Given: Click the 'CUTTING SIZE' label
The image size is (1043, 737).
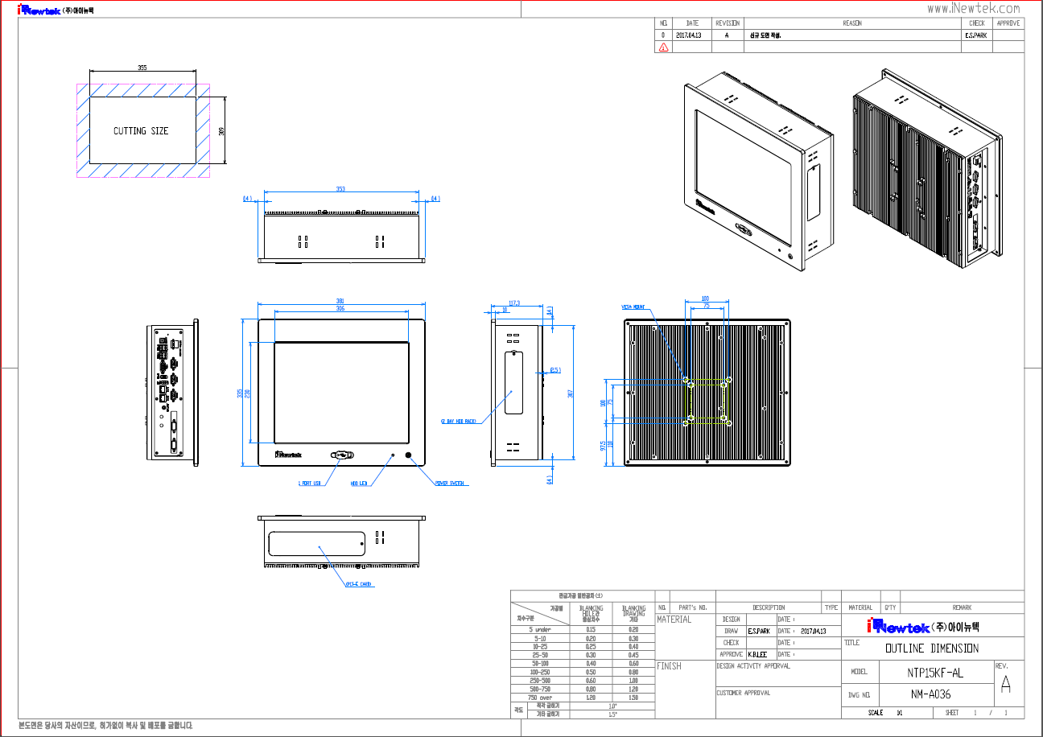Looking at the screenshot, I should pyautogui.click(x=141, y=131).
